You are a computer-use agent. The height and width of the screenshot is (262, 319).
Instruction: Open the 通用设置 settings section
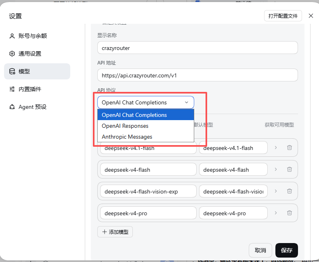(37, 54)
